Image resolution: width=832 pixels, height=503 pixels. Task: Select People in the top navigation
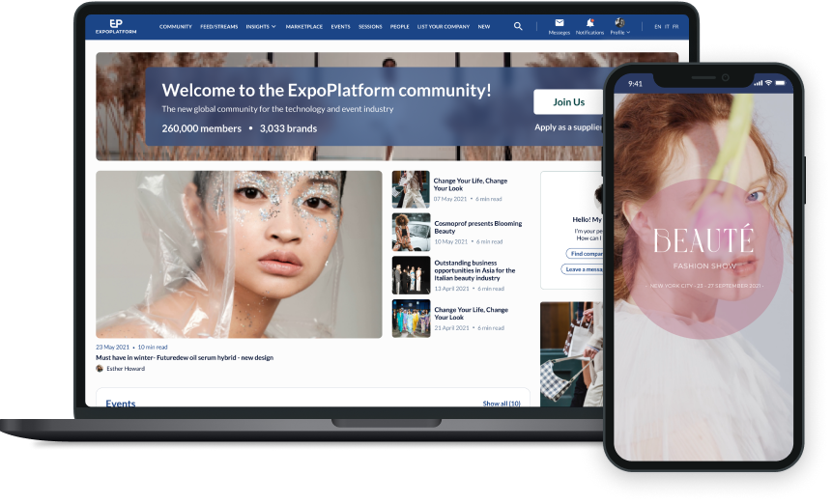click(399, 26)
